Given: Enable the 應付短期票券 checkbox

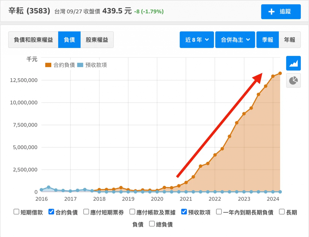Looking at the screenshot, I should 86,212.
